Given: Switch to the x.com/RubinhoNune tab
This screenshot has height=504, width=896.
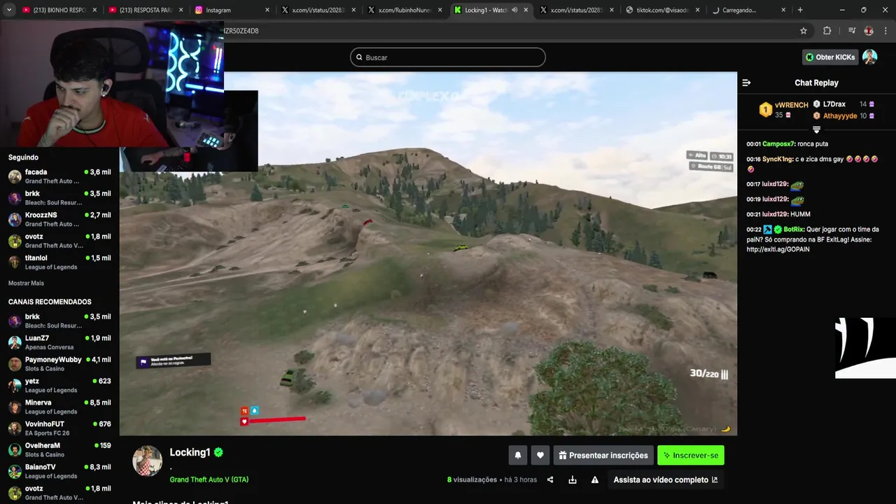Looking at the screenshot, I should (x=404, y=10).
